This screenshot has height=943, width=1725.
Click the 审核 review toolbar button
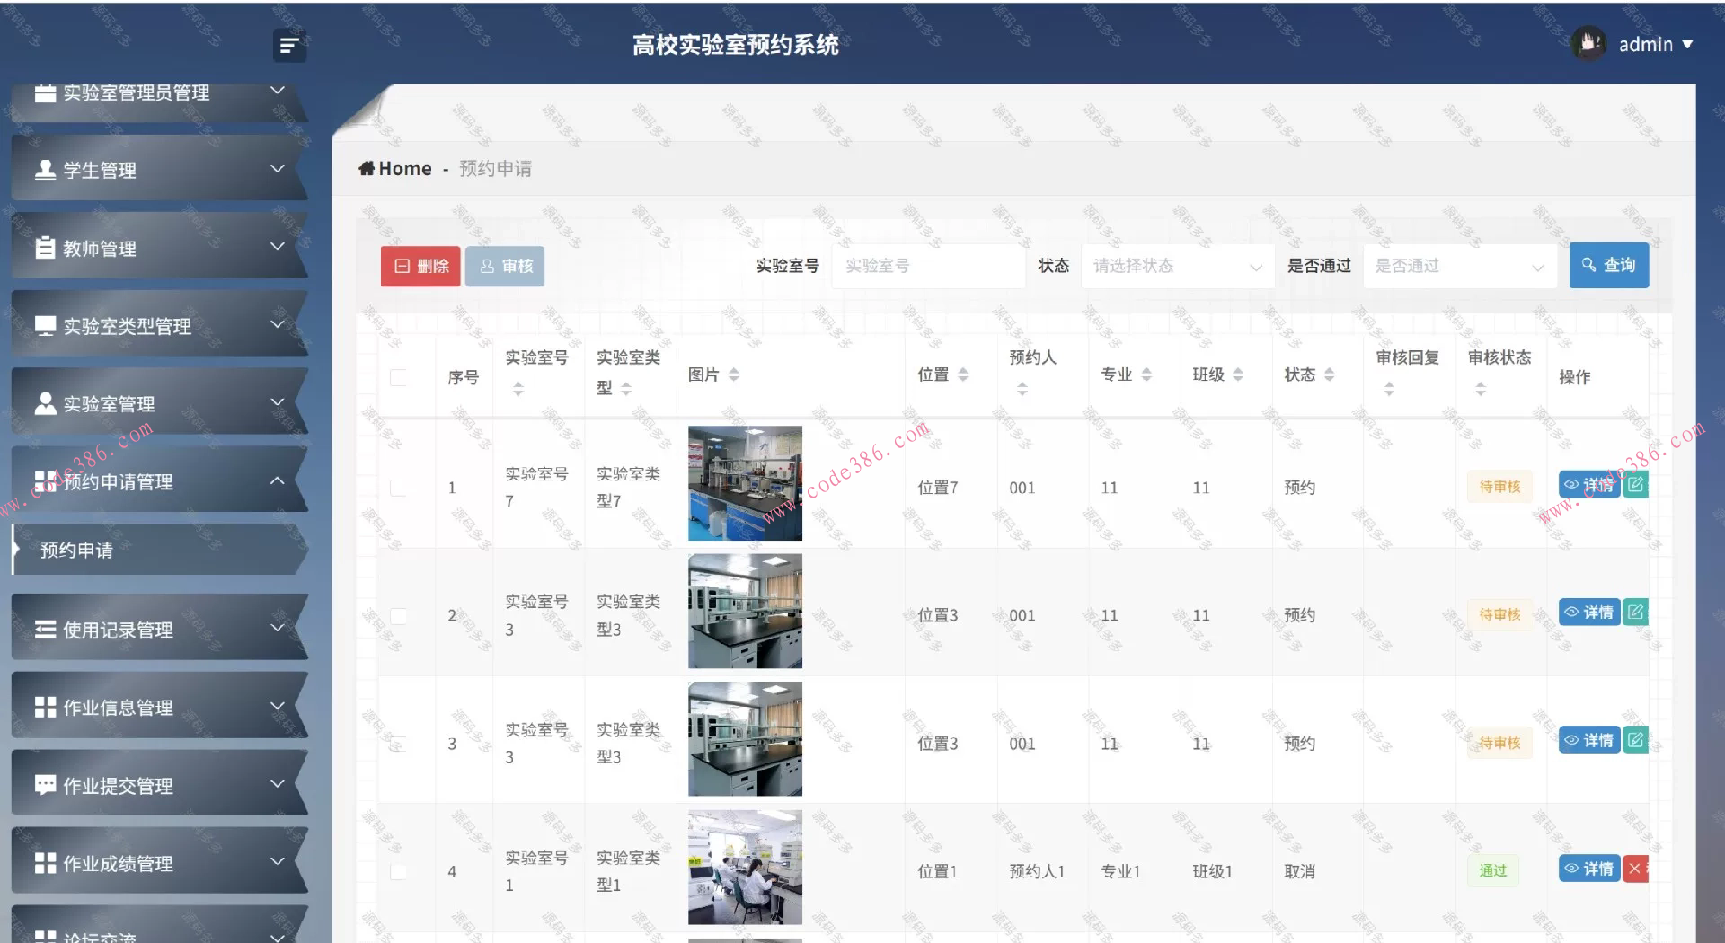(505, 266)
